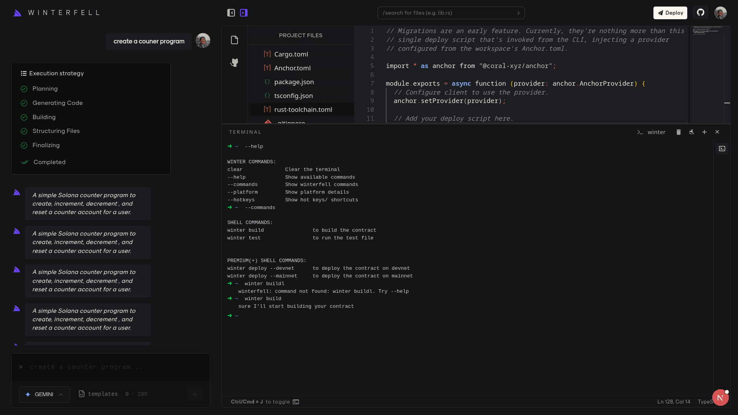This screenshot has height=415, width=738.
Task: Click the red N floating badge
Action: (x=720, y=398)
